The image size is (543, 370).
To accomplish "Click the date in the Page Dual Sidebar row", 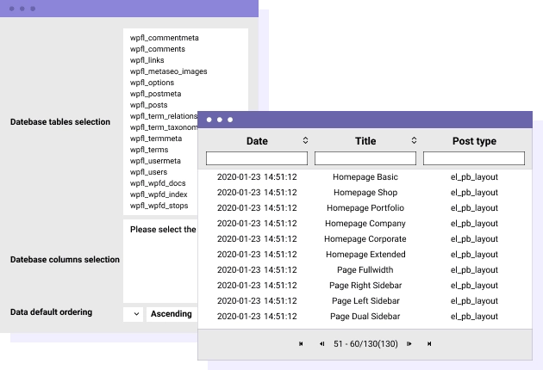I will [257, 317].
